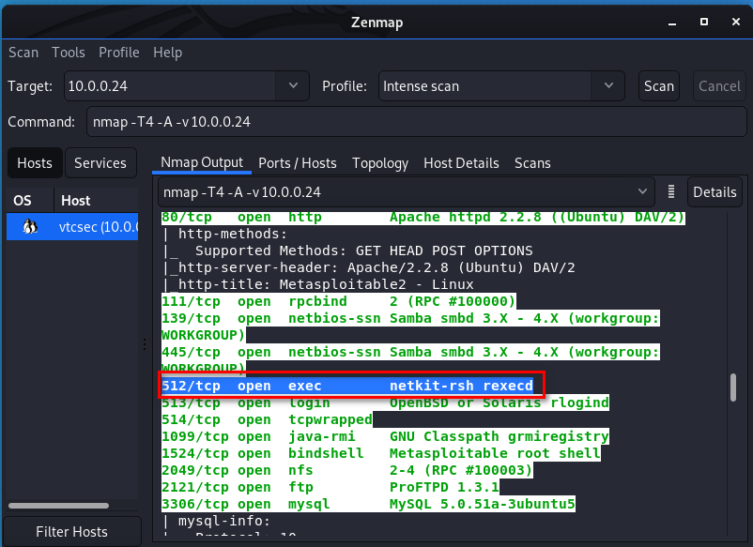Click the Filter Hosts button
753x547 pixels.
tap(72, 532)
